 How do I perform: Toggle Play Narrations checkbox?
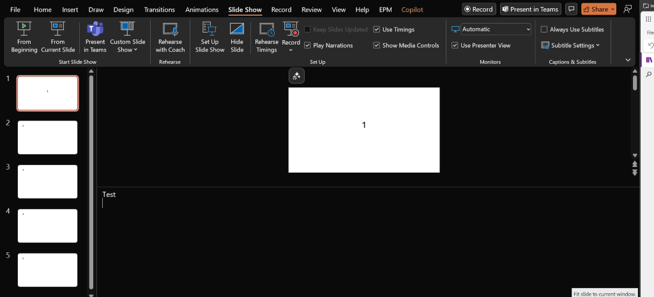tap(307, 45)
